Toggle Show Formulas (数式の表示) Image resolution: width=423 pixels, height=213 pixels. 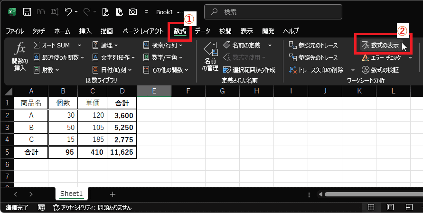[380, 45]
